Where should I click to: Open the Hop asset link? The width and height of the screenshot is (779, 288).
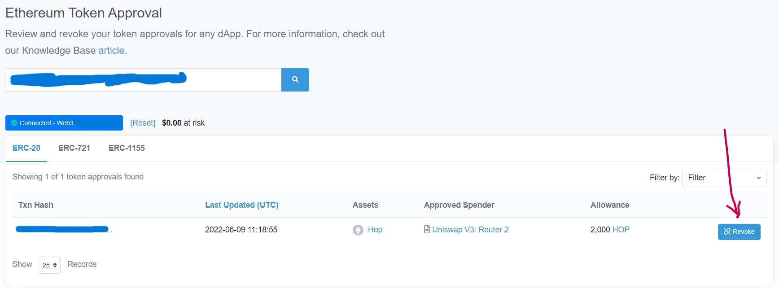375,230
